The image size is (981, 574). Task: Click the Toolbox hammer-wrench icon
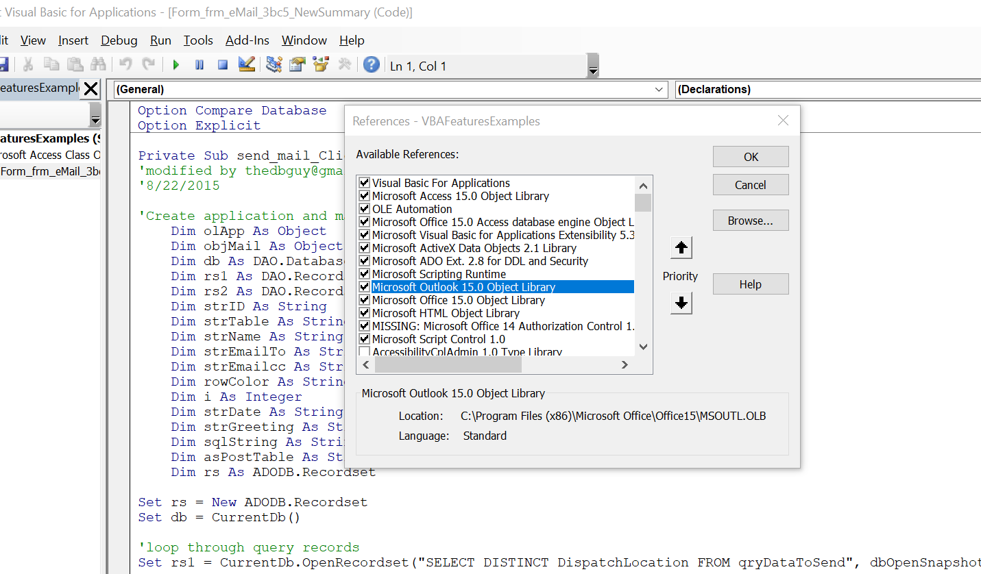(344, 65)
